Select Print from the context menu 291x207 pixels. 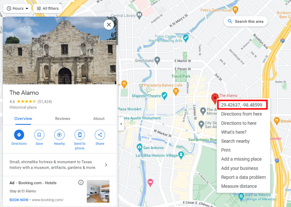pos(226,150)
